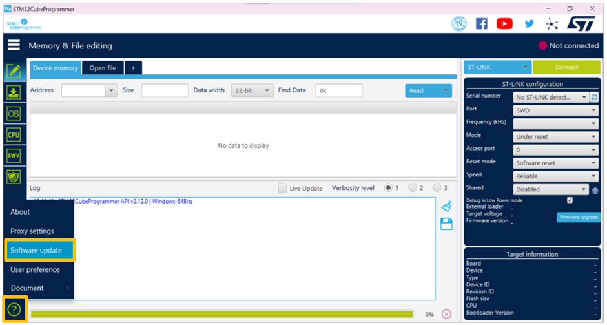
Task: Save the log with disk icon
Action: click(446, 224)
